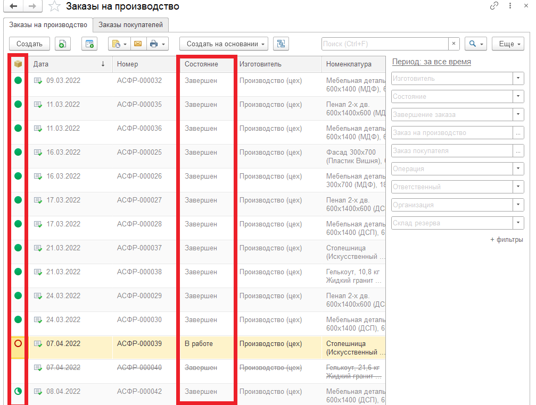Open print options dropdown arrow
This screenshot has height=405, width=536.
[x=163, y=44]
